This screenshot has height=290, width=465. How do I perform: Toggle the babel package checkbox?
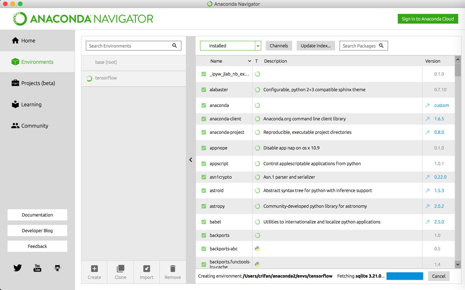point(204,222)
